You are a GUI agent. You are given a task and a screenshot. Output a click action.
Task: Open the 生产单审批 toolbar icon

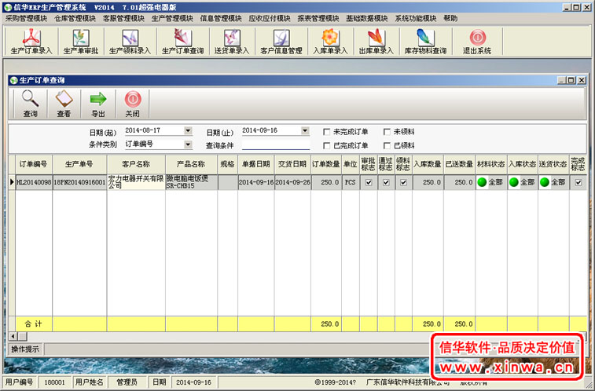click(x=81, y=42)
